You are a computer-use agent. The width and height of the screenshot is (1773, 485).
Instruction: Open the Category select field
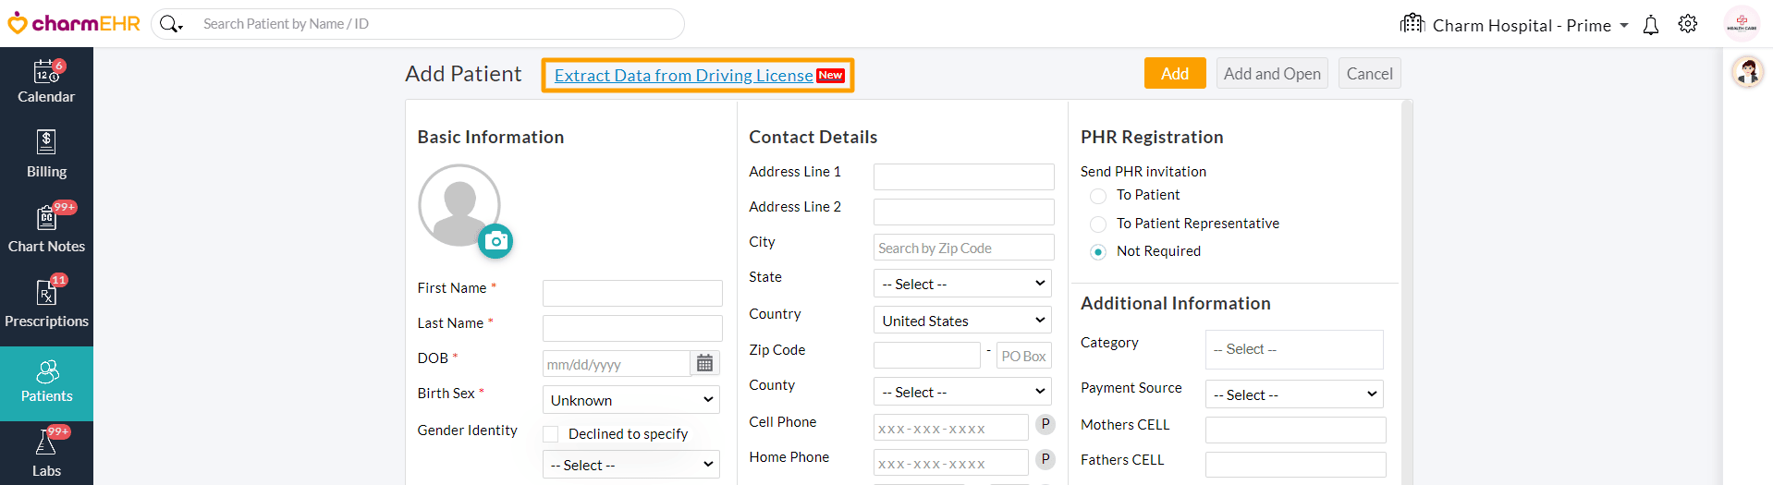[x=1294, y=349]
